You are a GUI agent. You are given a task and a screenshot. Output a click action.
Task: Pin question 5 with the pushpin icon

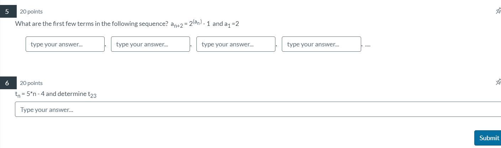498,11
